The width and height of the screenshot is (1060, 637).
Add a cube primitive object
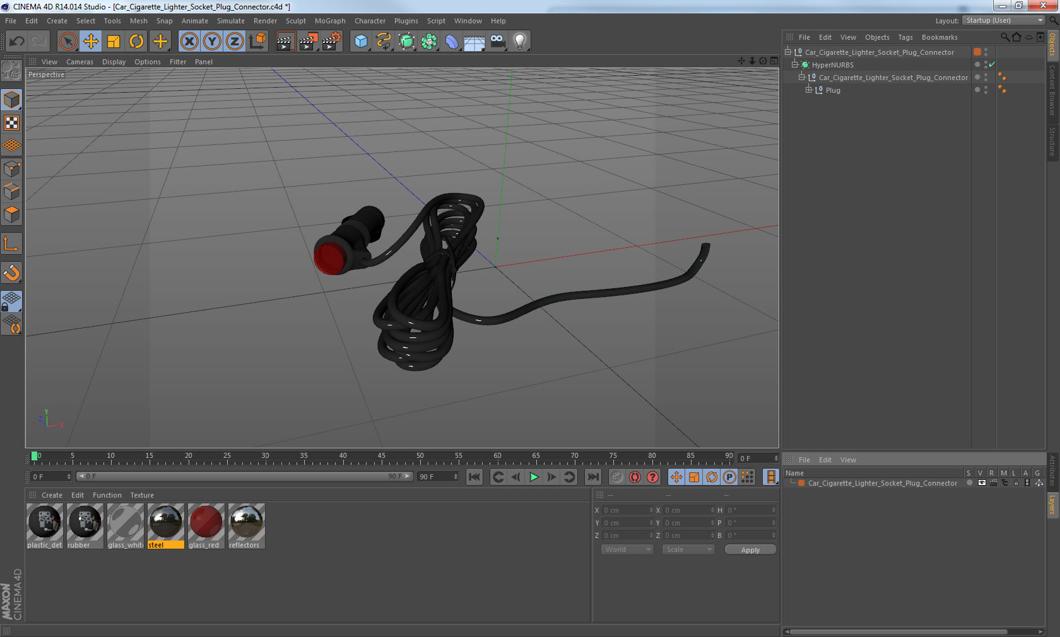[361, 42]
